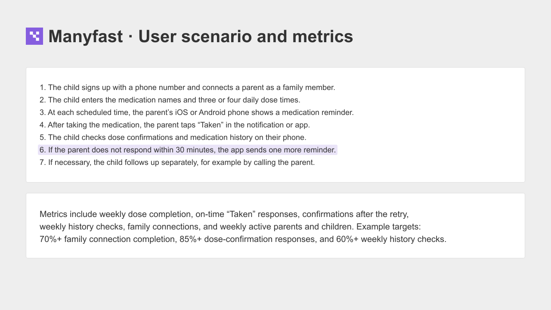
Task: Click the word 'Manyfast' in the title
Action: pyautogui.click(x=86, y=36)
